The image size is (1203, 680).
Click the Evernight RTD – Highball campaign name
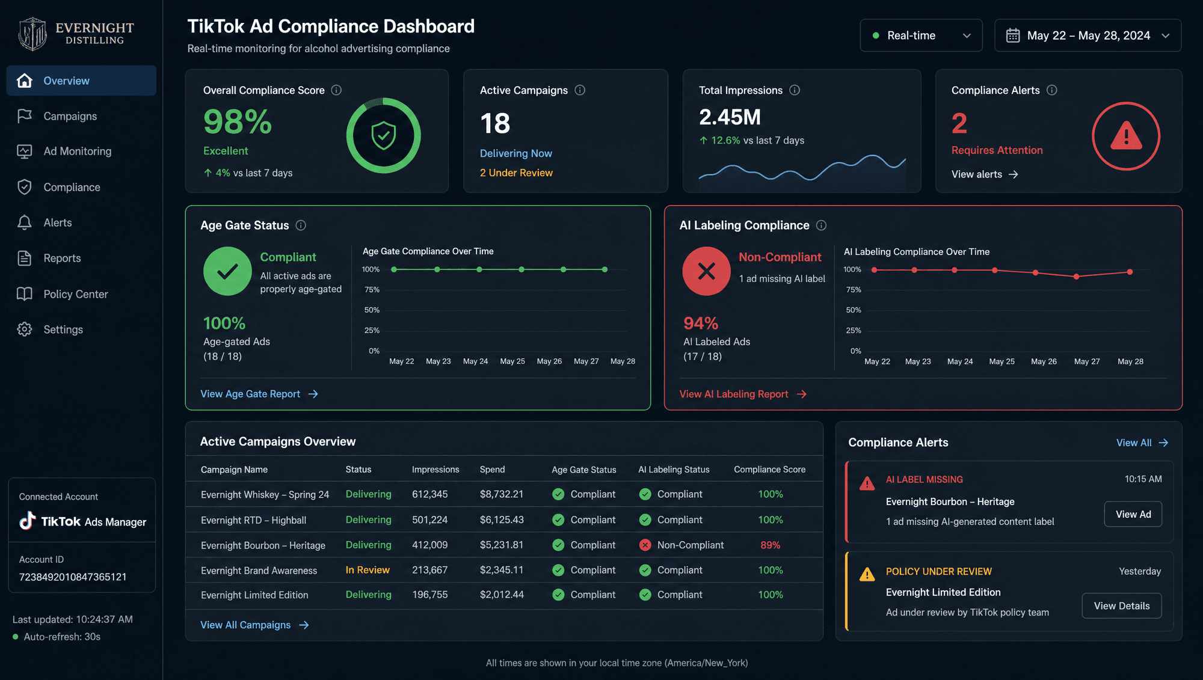point(253,520)
